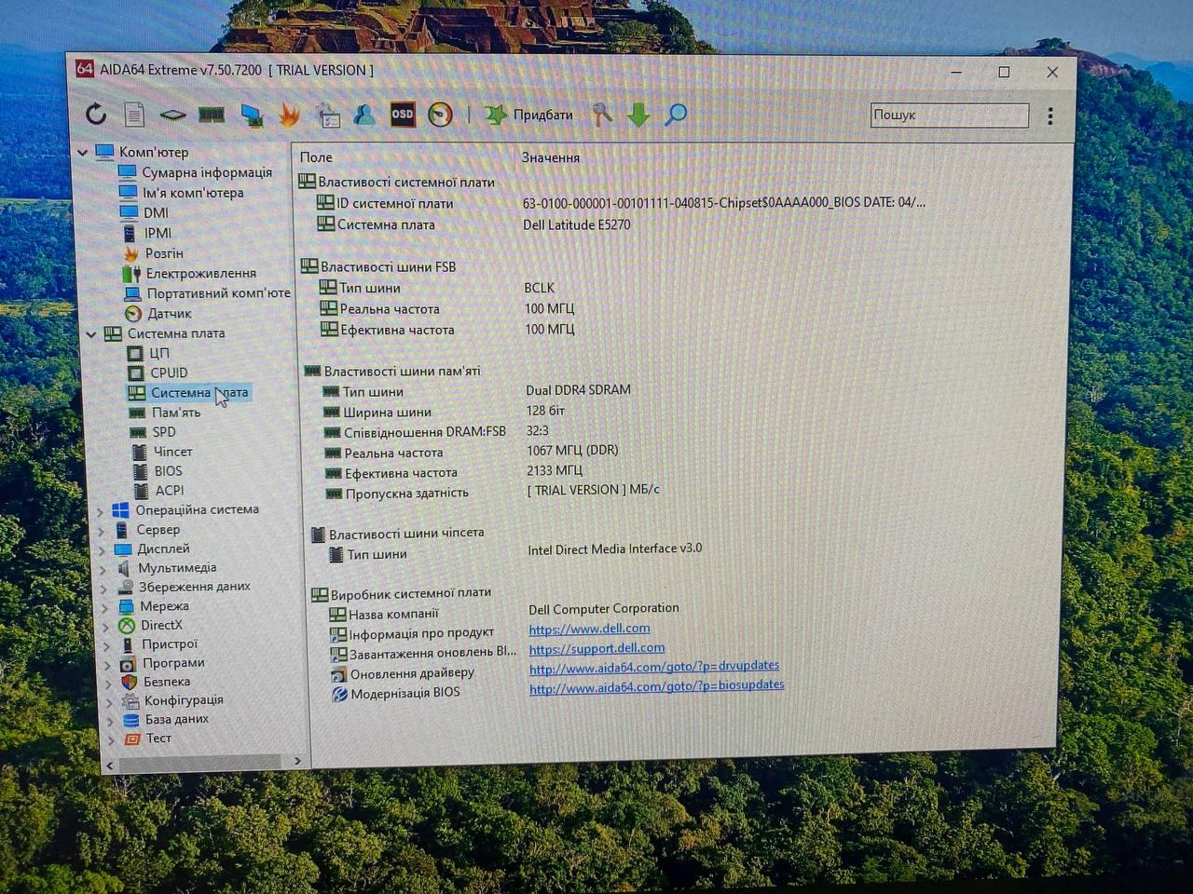Open preferences with the wrench icon
The width and height of the screenshot is (1193, 894).
tap(602, 115)
